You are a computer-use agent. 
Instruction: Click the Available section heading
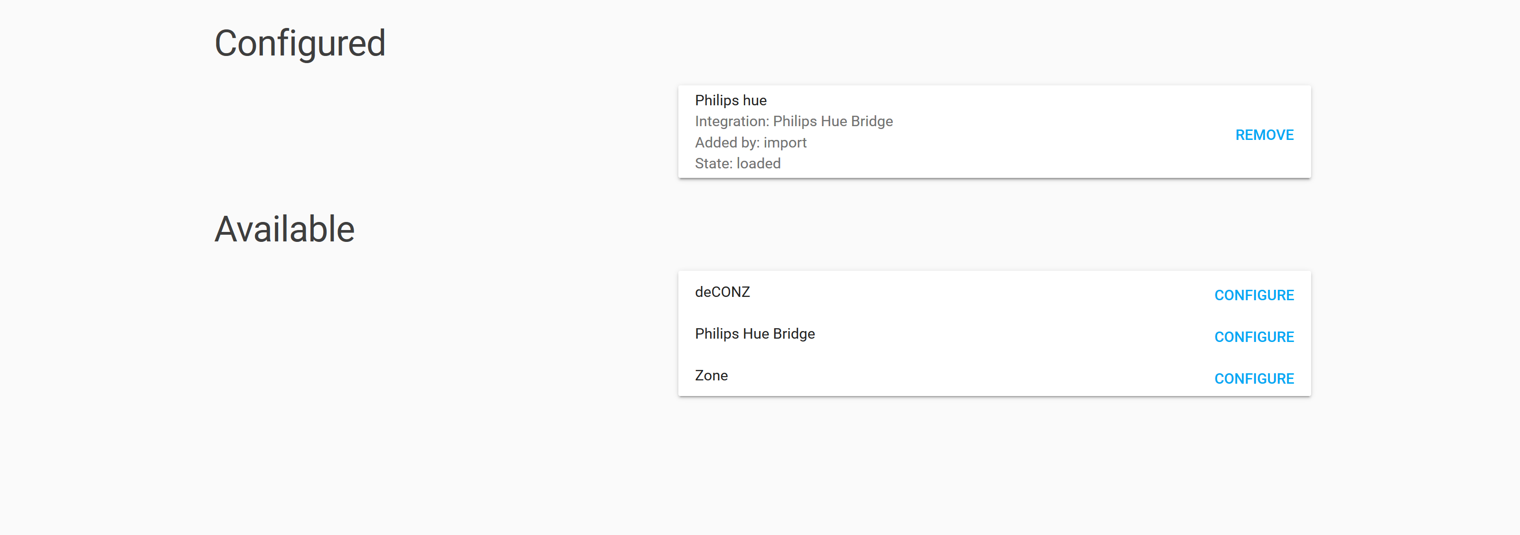tap(284, 229)
